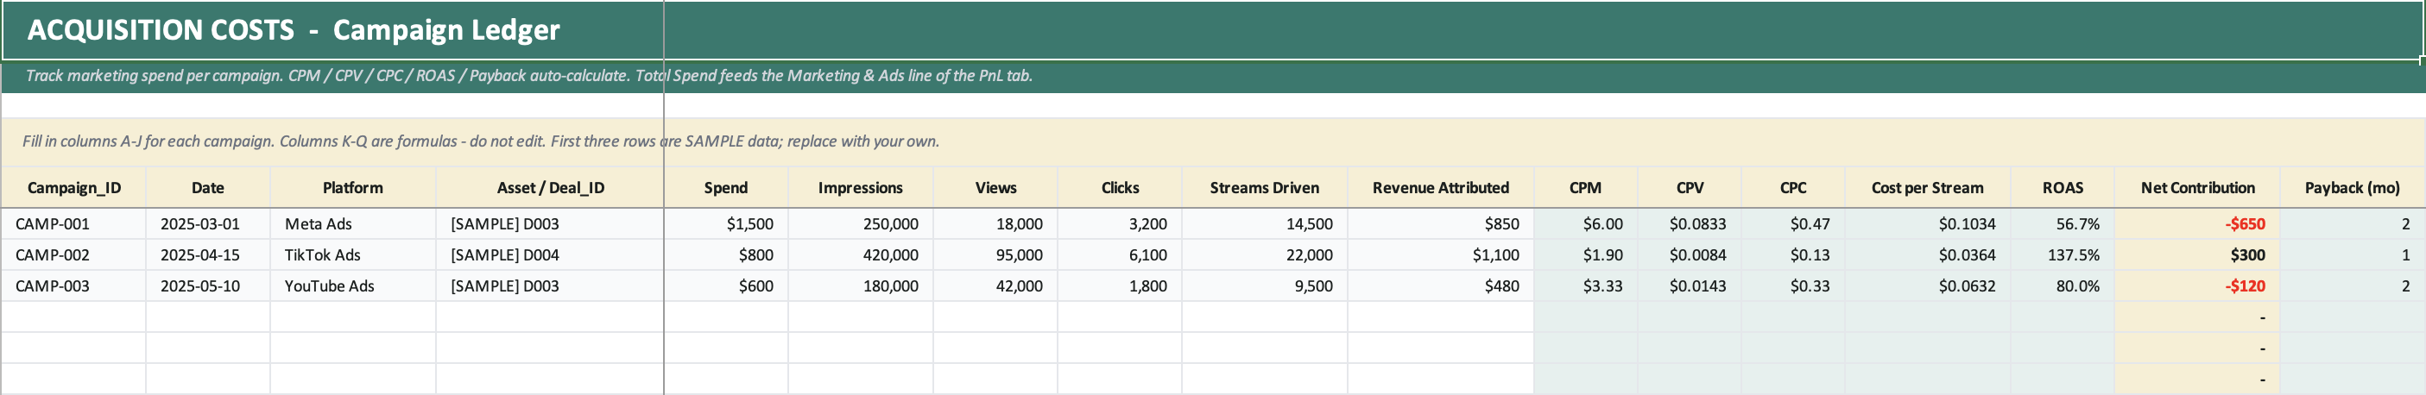Select the 1,800 clicks cell

coord(1120,286)
